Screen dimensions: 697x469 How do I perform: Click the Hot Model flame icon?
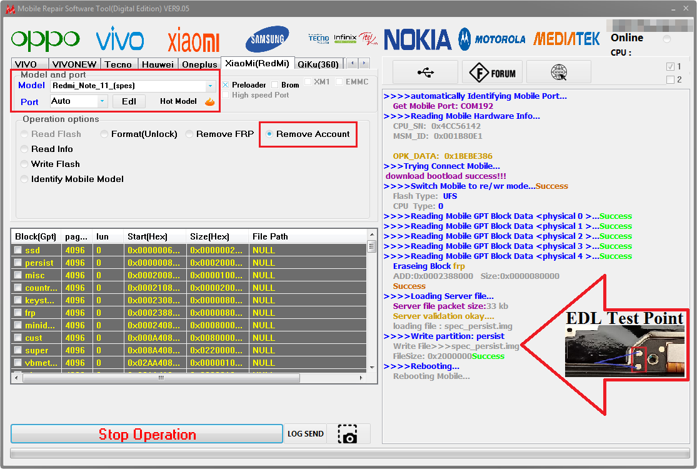209,101
